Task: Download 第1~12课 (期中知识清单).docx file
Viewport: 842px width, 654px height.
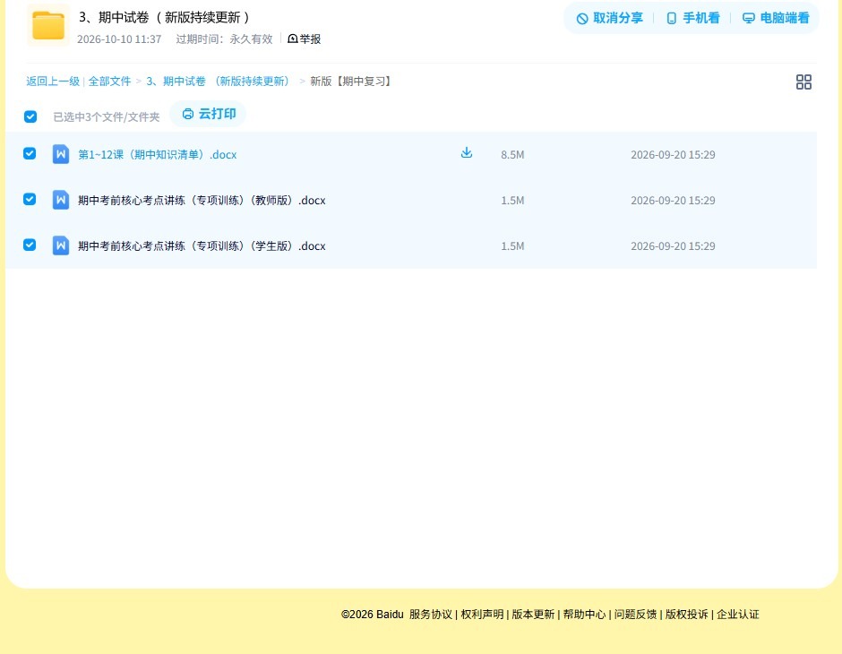Action: click(467, 153)
